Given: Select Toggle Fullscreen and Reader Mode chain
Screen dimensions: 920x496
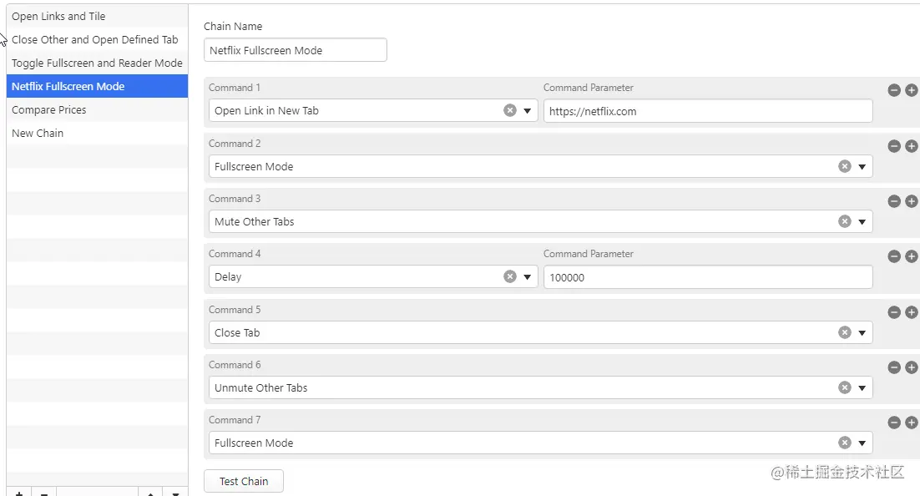Looking at the screenshot, I should 98,63.
